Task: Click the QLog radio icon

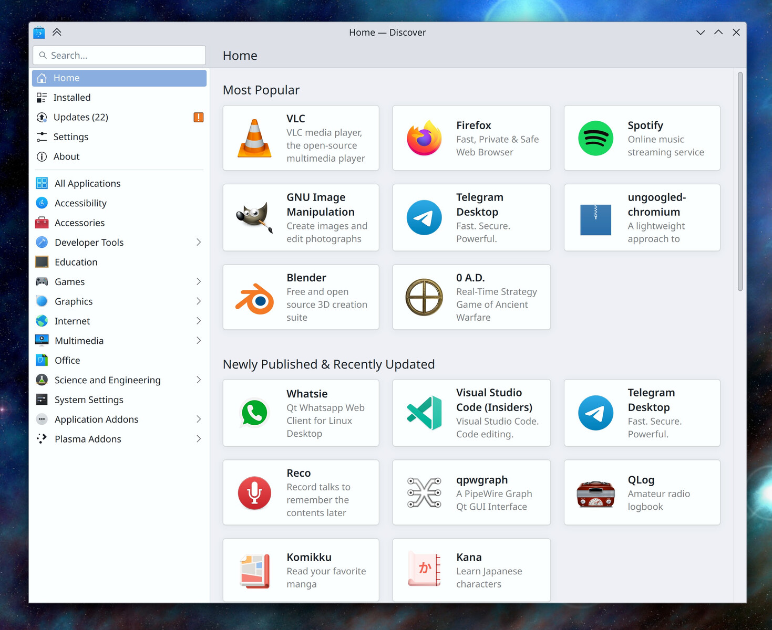Action: pyautogui.click(x=595, y=493)
